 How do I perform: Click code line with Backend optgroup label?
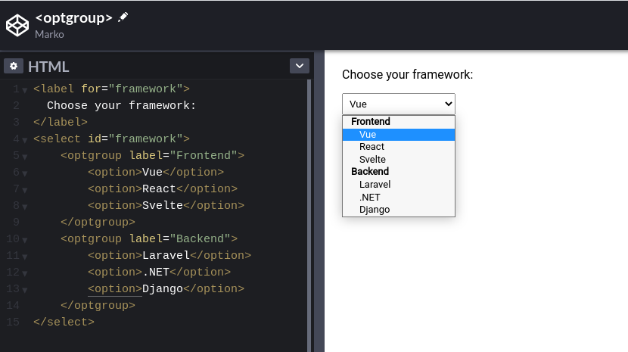click(x=149, y=238)
